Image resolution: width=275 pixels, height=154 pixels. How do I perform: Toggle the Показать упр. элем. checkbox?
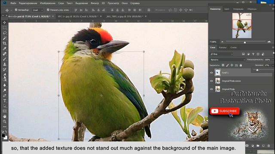tap(48, 10)
